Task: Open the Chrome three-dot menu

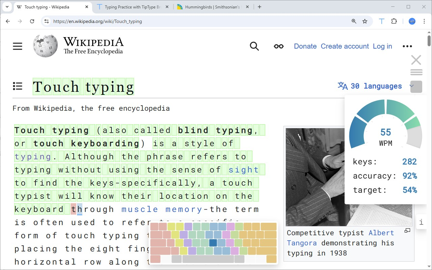Action: 424,21
